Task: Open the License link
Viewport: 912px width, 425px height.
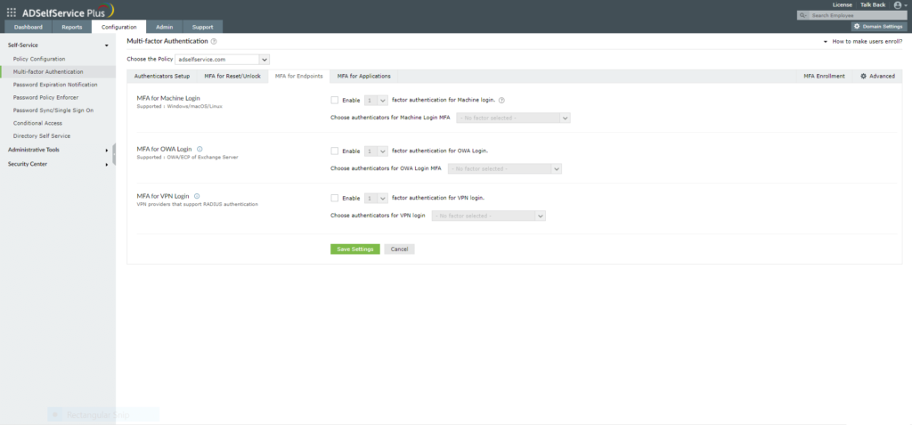Action: (843, 4)
